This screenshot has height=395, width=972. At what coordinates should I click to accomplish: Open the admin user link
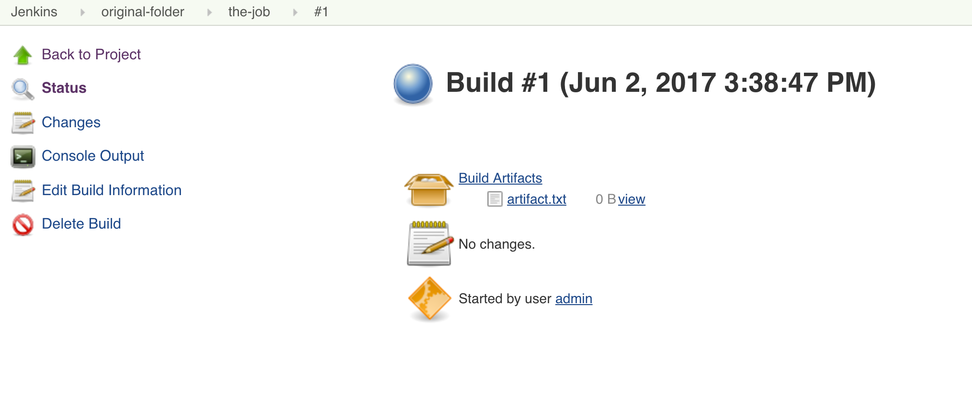coord(573,298)
